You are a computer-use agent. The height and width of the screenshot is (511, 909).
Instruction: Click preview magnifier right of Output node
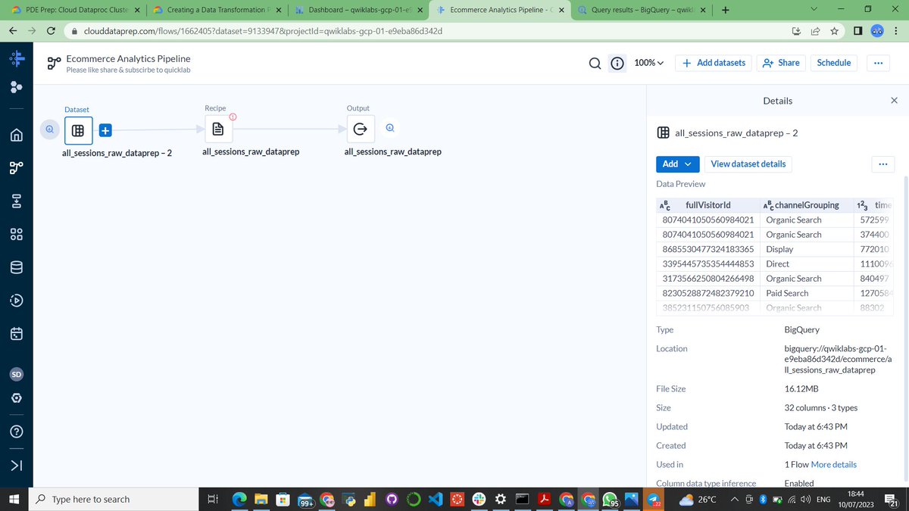389,127
